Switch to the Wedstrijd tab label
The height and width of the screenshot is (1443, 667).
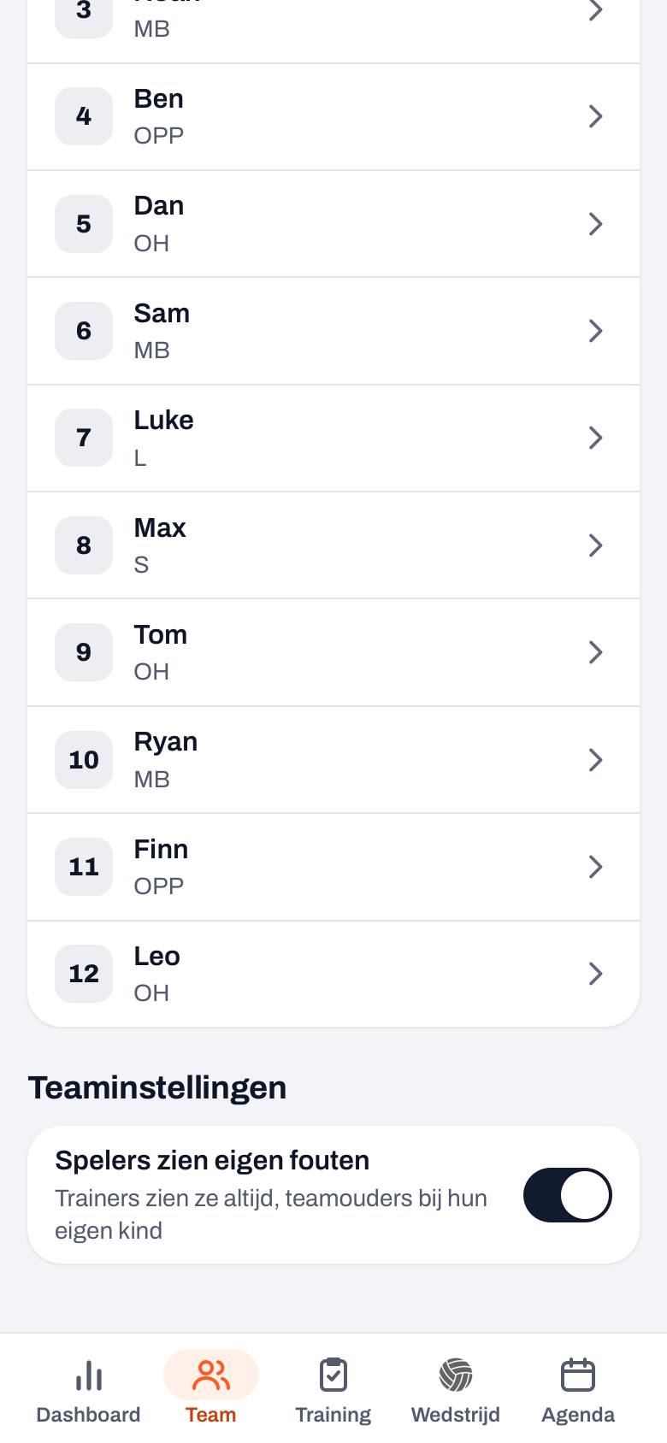tap(456, 1415)
